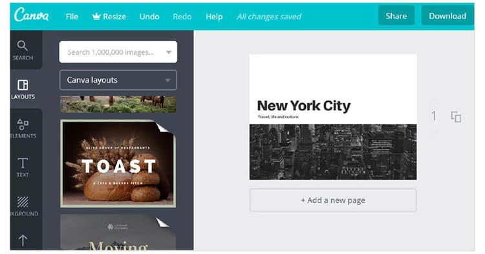Select the city skyline photo on canvas
Image resolution: width=485 pixels, height=254 pixels.
click(x=333, y=151)
